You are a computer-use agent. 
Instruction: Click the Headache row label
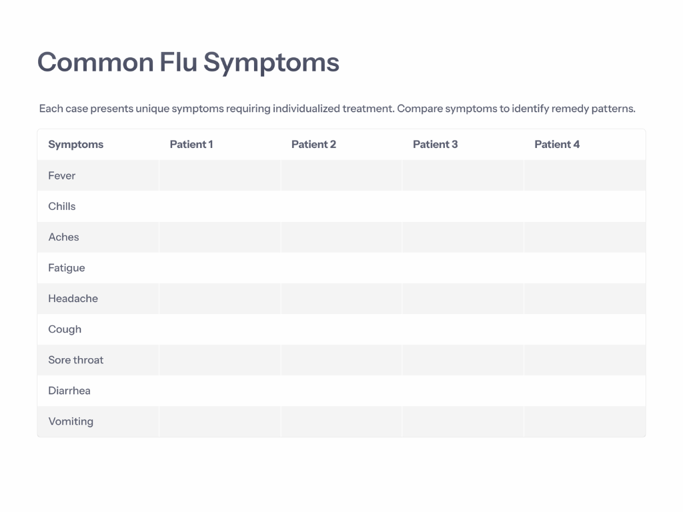[x=73, y=298]
